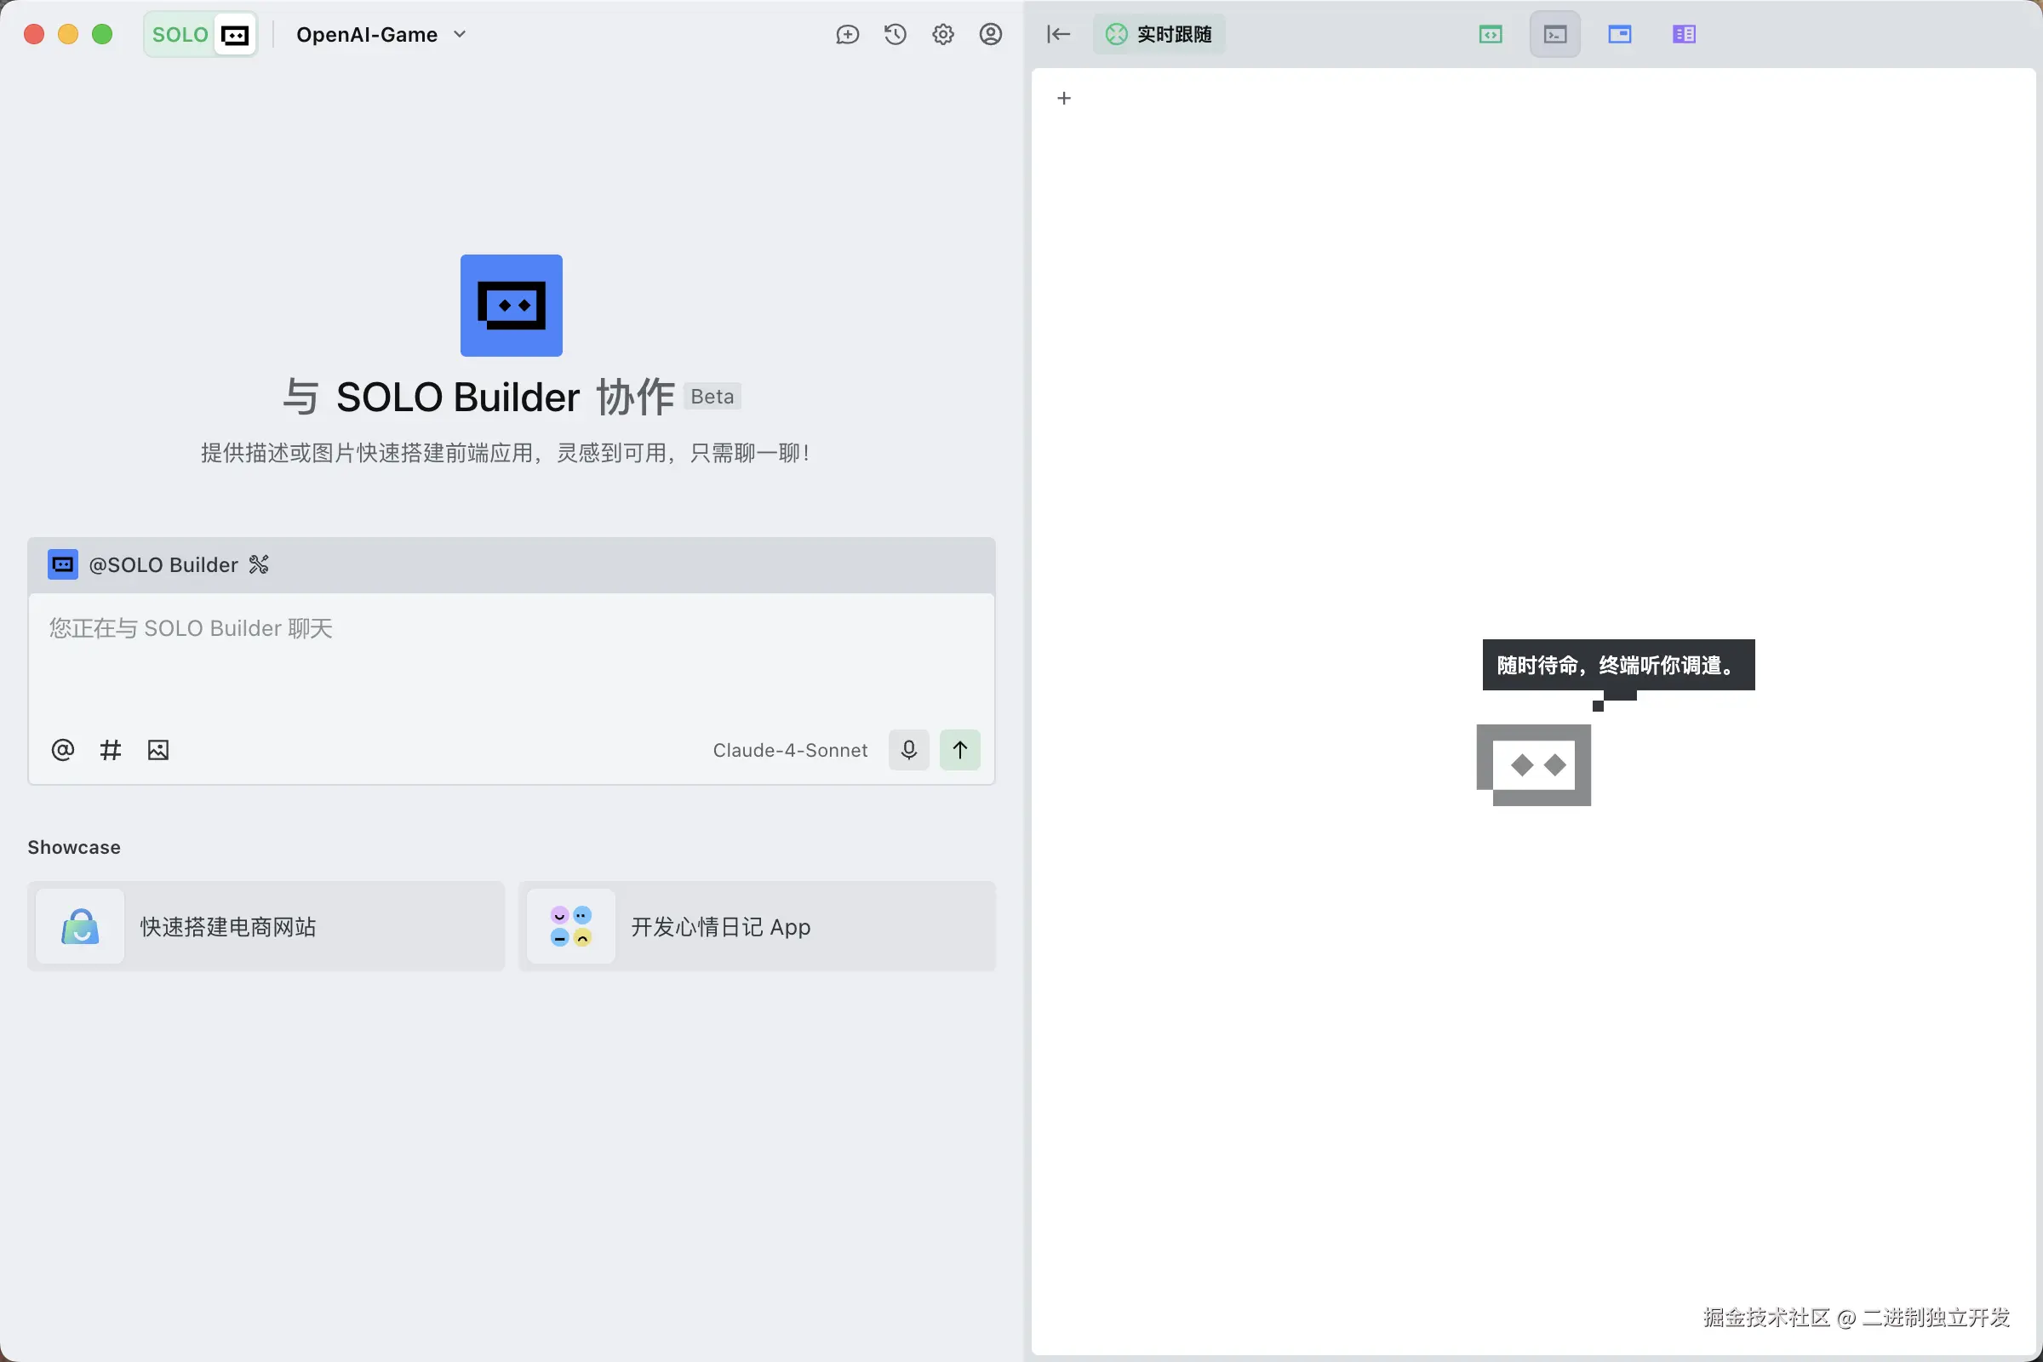Send the message with the arrow button

coord(959,751)
